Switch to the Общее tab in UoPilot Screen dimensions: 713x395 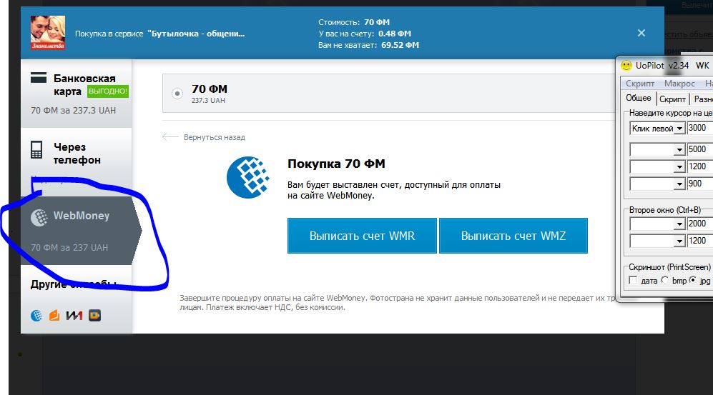[639, 98]
